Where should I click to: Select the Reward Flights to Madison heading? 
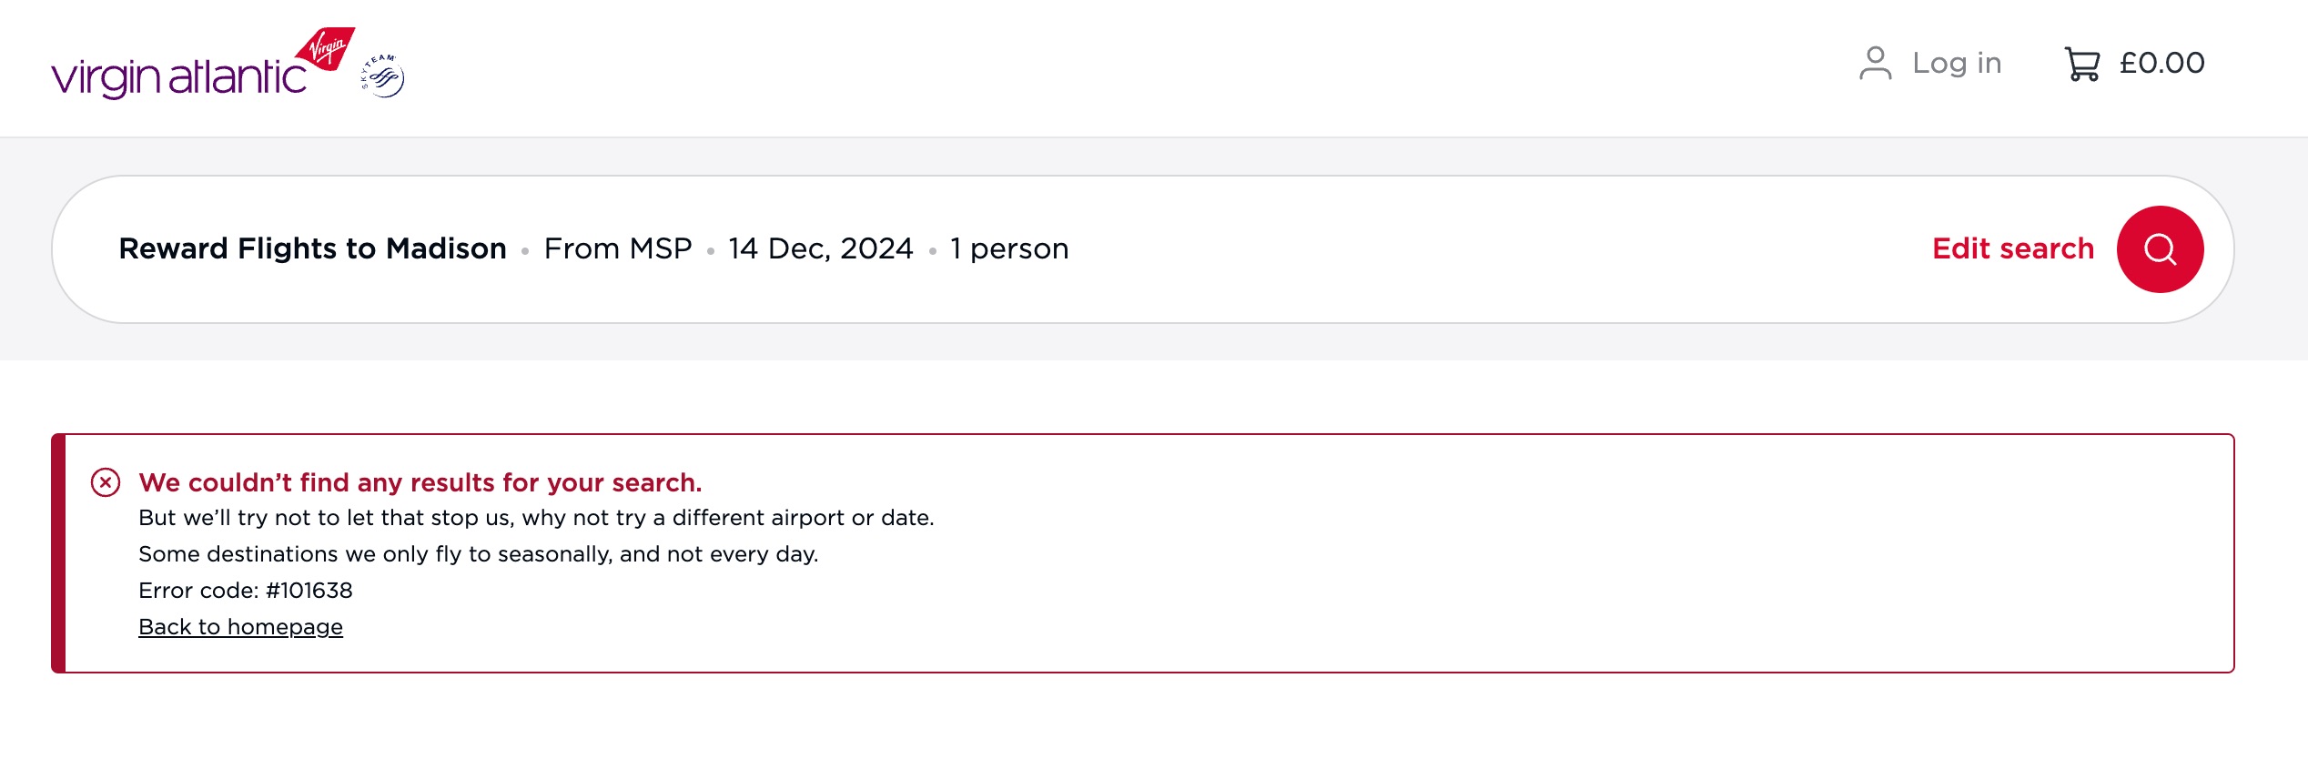(x=312, y=248)
